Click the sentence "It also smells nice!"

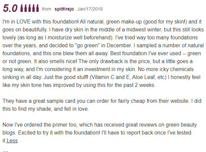coord(55,61)
